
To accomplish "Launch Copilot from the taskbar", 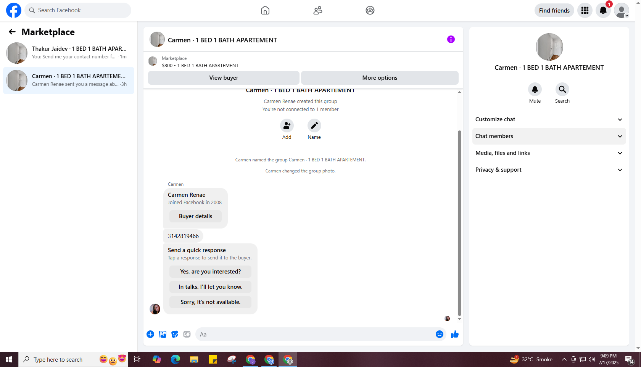I will tap(157, 359).
